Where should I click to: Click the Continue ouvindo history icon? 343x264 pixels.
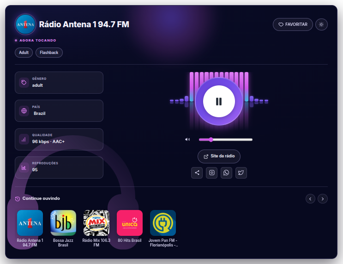pyautogui.click(x=18, y=199)
